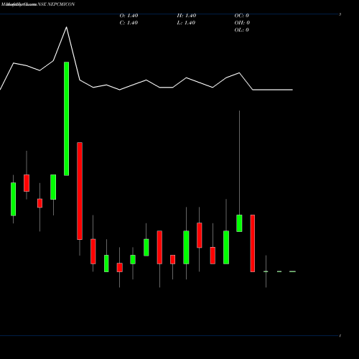Click the tallest green candlestick body
Screen dimensions: 359x359
67,118
